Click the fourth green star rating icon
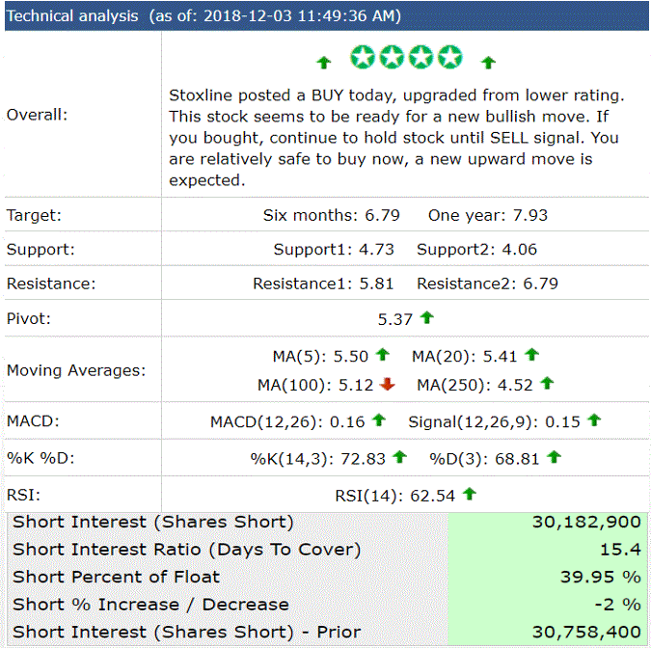651x648 pixels. pos(450,57)
